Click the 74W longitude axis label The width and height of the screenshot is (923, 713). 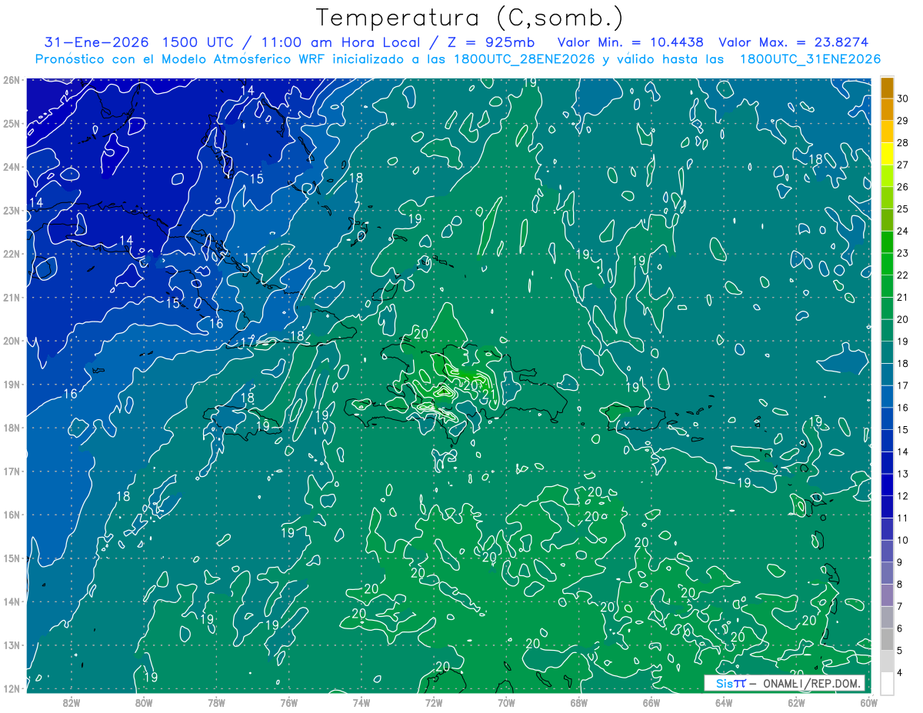(361, 702)
